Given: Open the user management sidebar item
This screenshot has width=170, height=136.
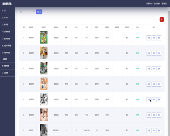Looking at the screenshot, I should point(7,24).
